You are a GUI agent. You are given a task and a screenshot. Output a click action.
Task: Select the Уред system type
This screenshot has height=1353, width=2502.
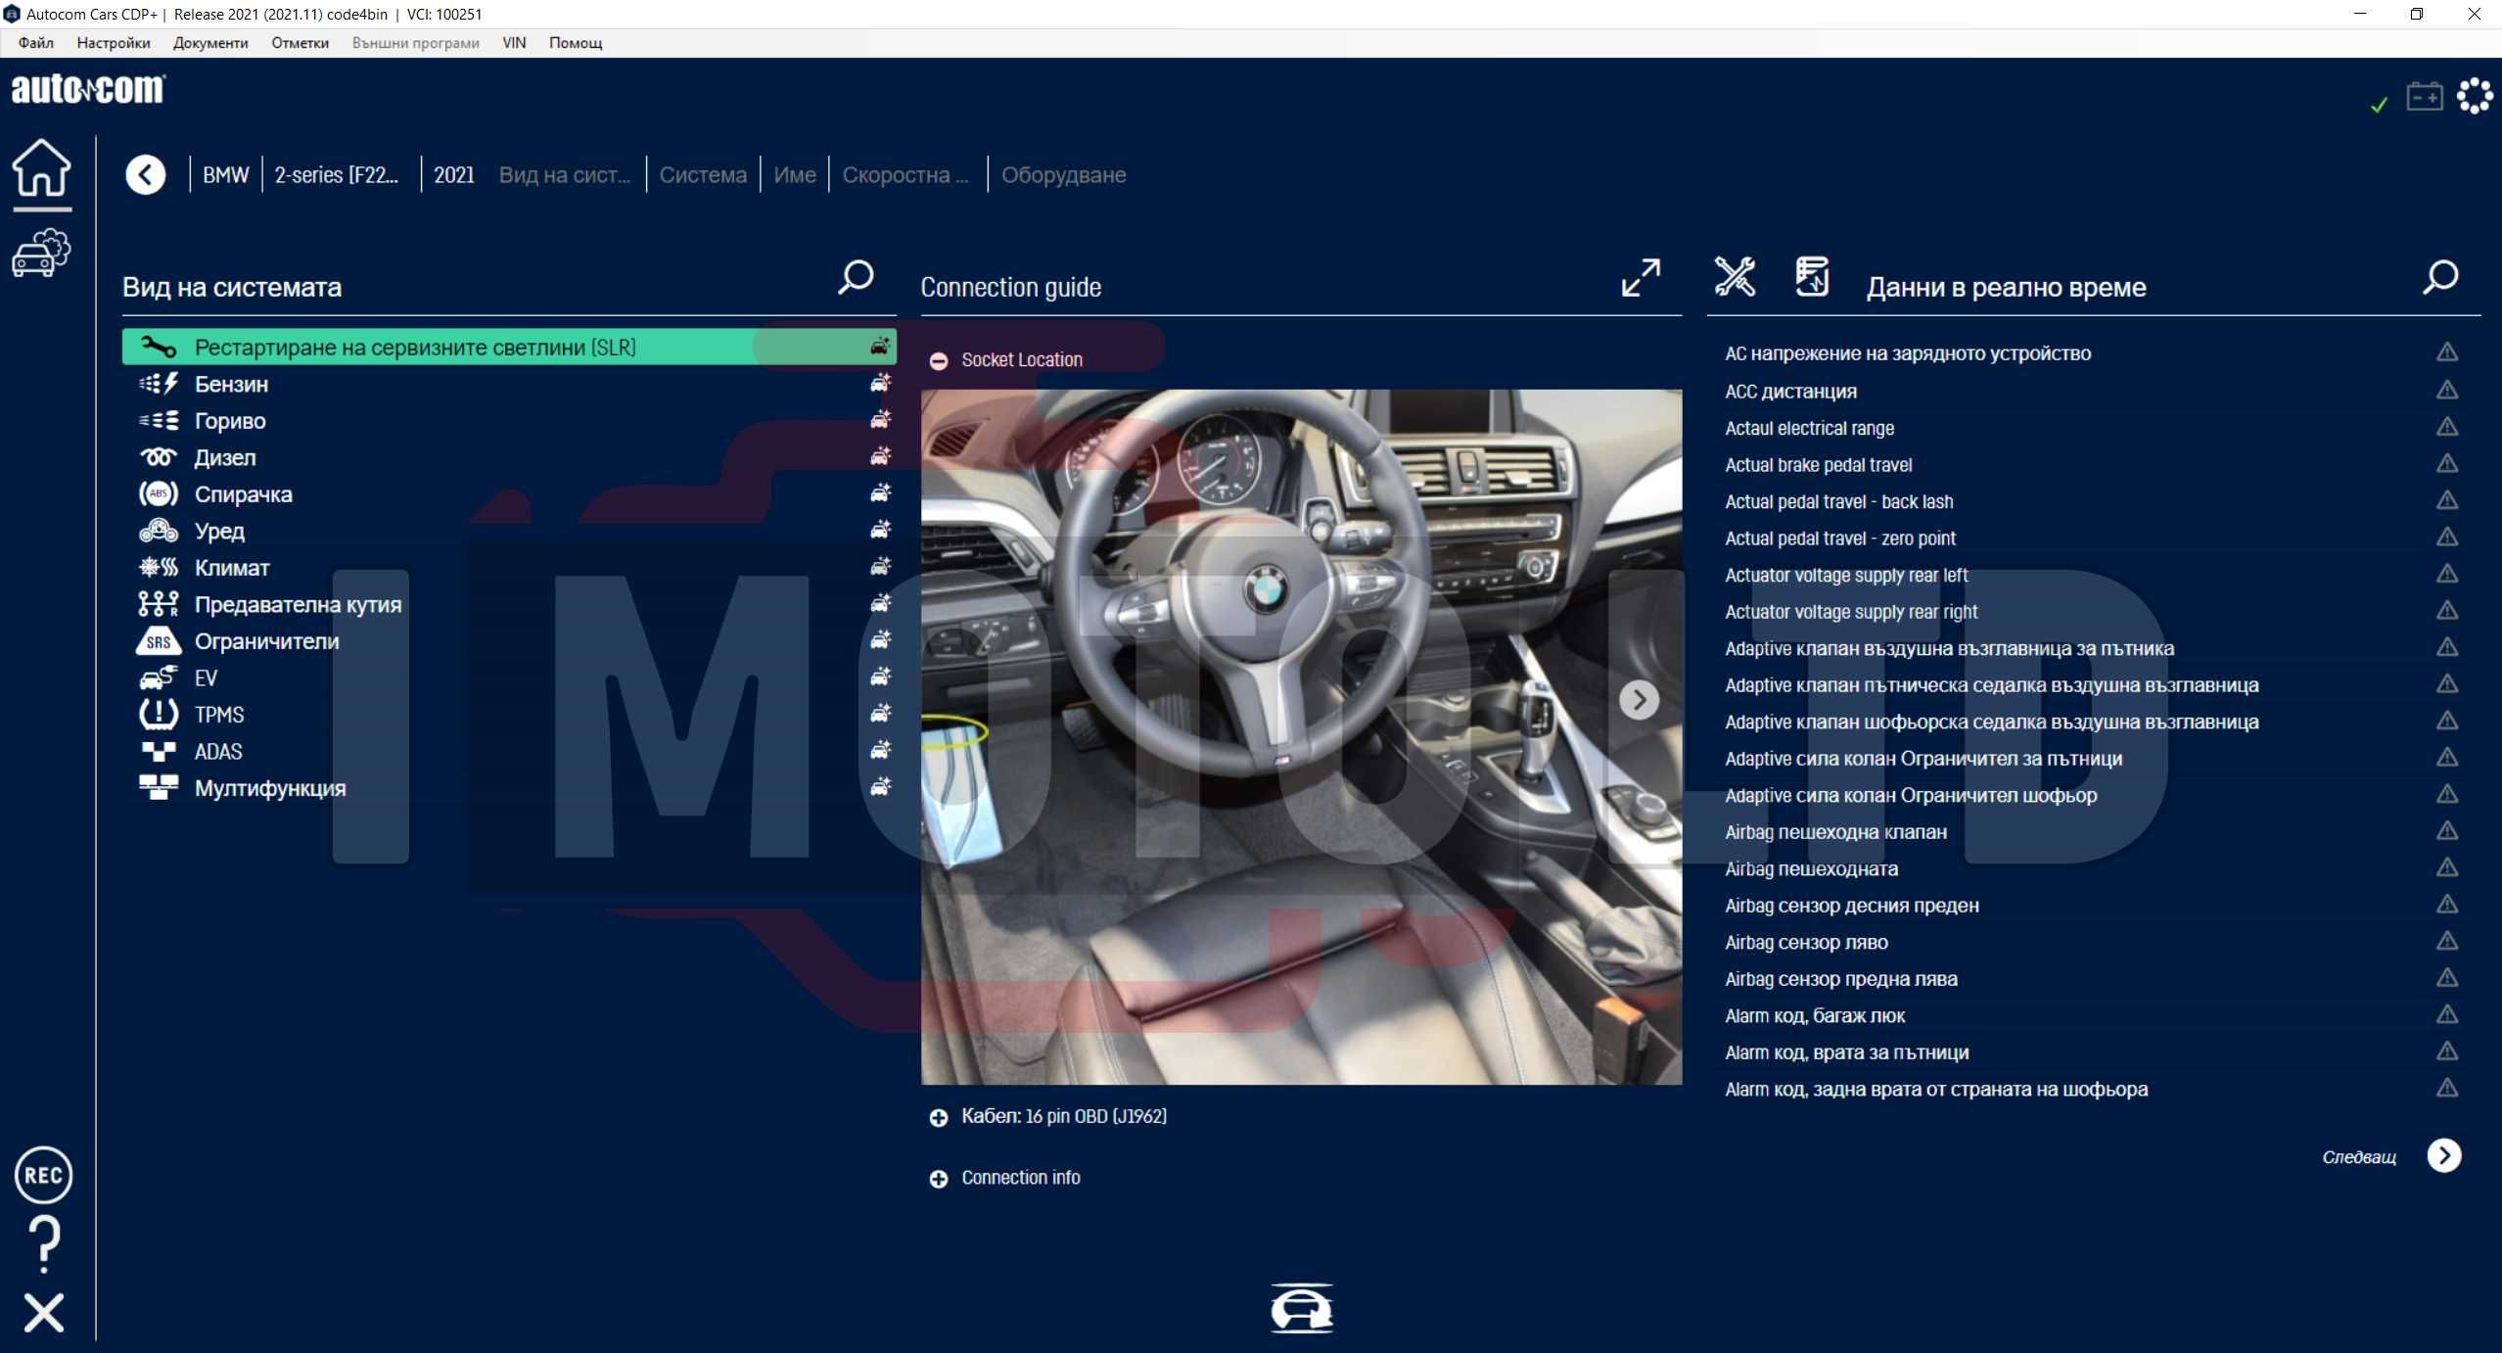[x=509, y=531]
